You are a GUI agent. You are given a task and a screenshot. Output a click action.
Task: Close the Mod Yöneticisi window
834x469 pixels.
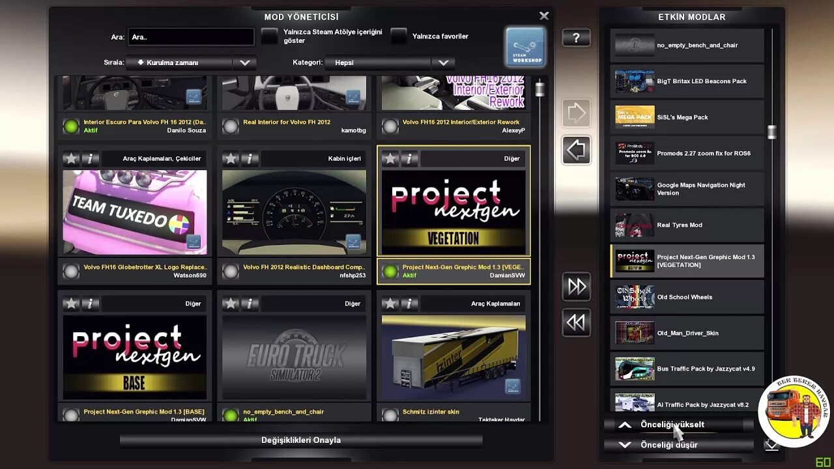(544, 16)
